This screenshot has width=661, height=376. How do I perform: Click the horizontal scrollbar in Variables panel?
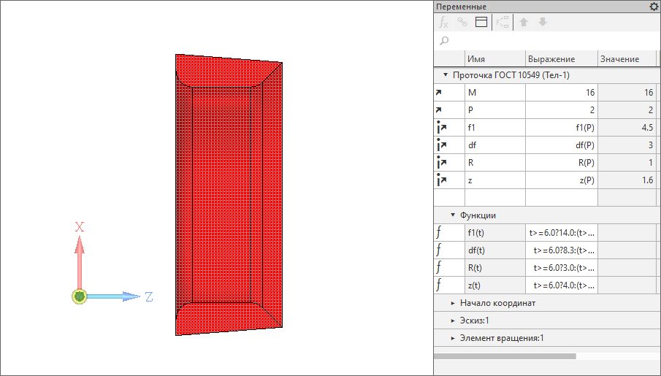505,356
